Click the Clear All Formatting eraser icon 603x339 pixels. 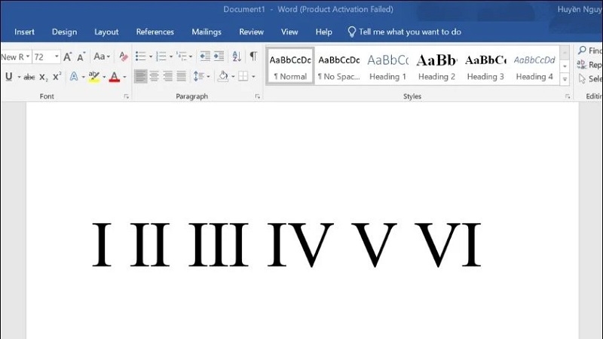[123, 57]
